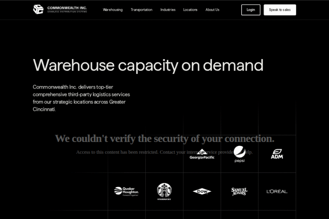
Task: Click the couldn't verify security message
Action: click(164, 139)
